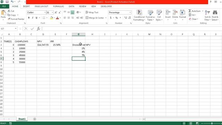Toggle Wrap Text
This screenshot has width=222, height=125.
point(92,12)
